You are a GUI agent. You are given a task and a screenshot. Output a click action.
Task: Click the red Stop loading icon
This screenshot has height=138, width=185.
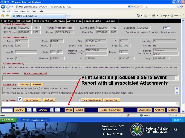[138, 7]
